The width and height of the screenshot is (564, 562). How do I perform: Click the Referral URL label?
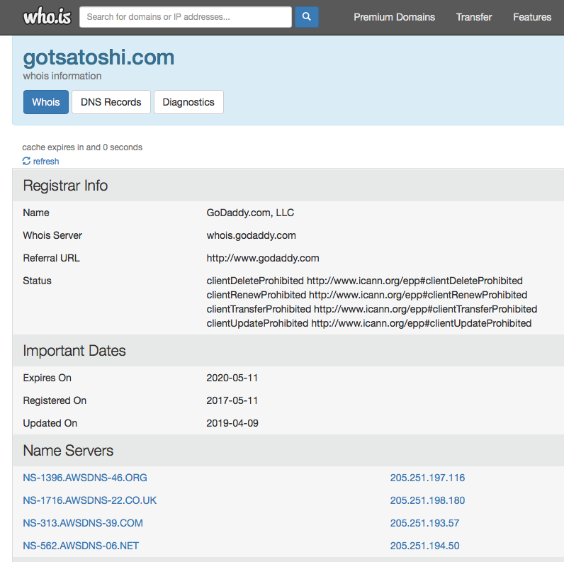(x=52, y=258)
